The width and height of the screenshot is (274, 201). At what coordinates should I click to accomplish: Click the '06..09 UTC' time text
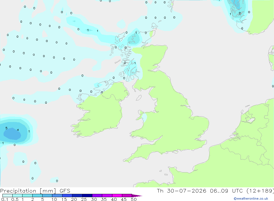coord(227,191)
